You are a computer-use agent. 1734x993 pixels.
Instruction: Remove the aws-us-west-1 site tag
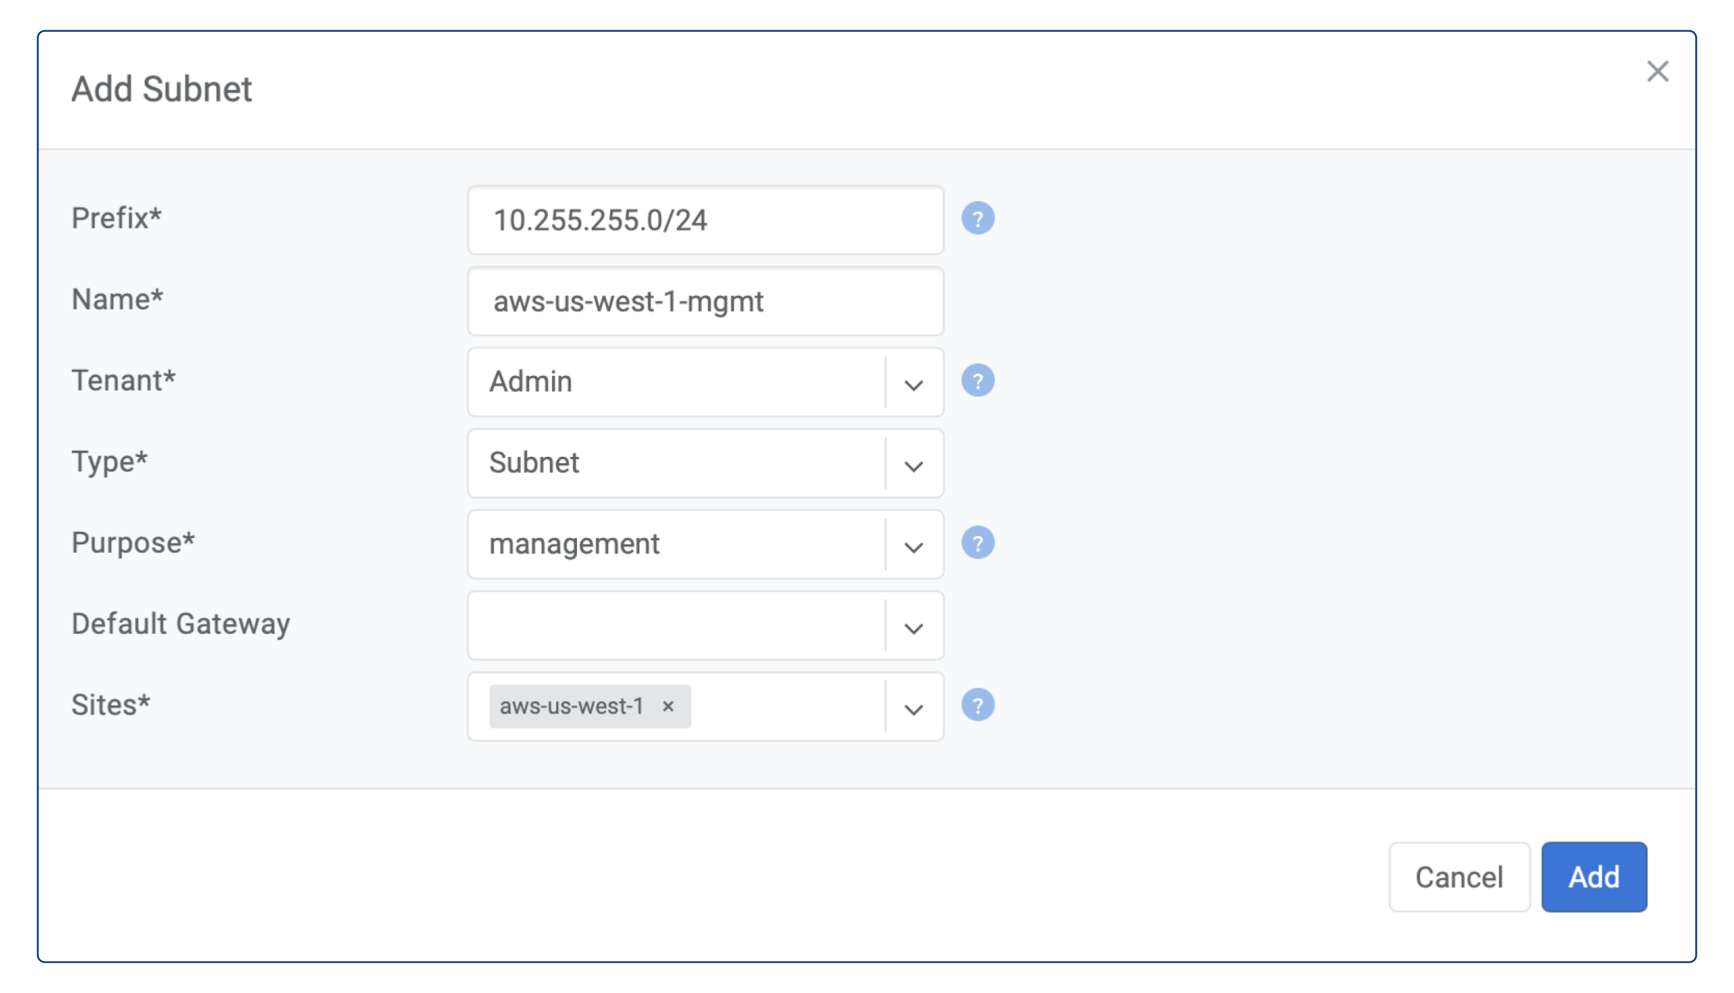668,706
